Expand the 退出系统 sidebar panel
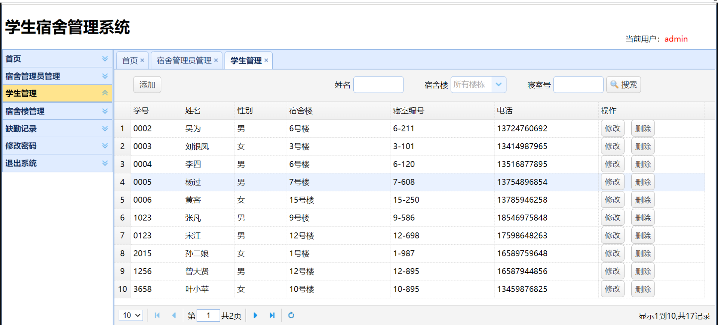The width and height of the screenshot is (718, 325). [105, 163]
